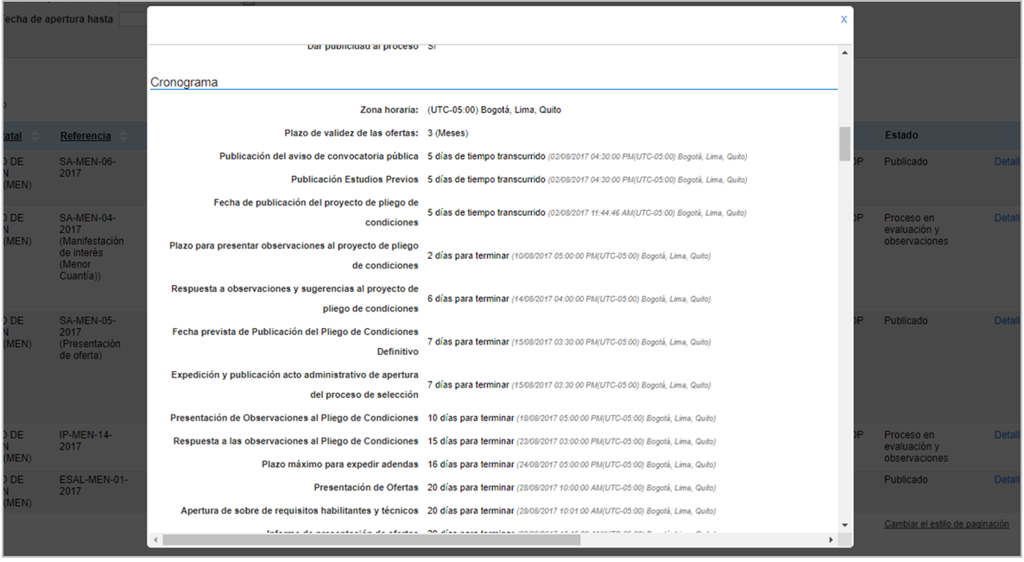Viewport: 1024px width, 562px height.
Task: Close the Cronograma dialog with the X
Action: pos(844,20)
